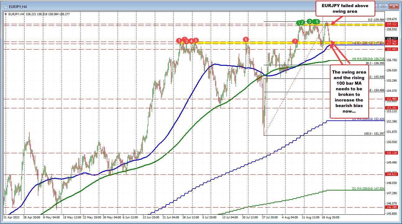Select the H4 MA 200 label at 156.718

[x=368, y=59]
